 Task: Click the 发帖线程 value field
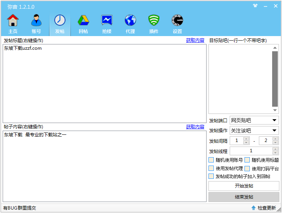(251, 151)
